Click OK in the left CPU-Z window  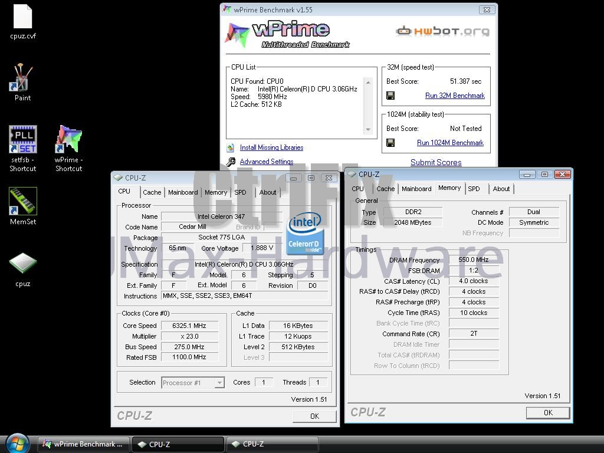point(314,416)
